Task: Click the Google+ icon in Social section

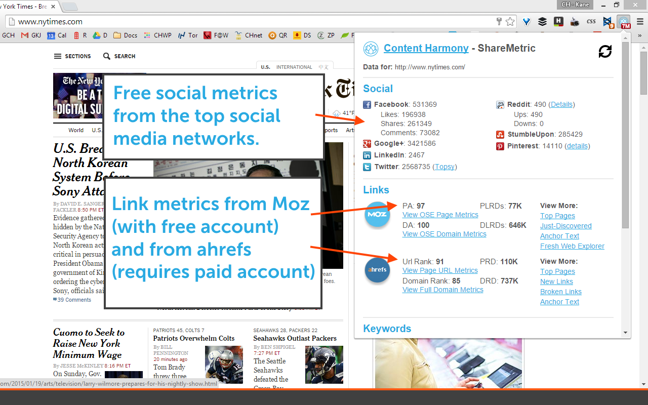Action: [367, 144]
